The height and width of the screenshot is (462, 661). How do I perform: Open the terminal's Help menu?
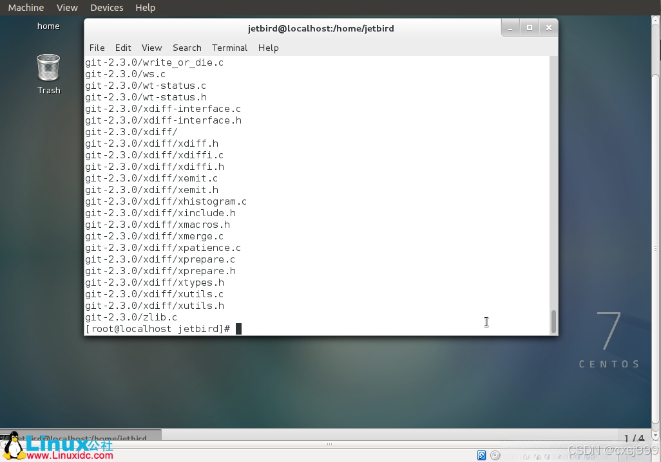[268, 48]
